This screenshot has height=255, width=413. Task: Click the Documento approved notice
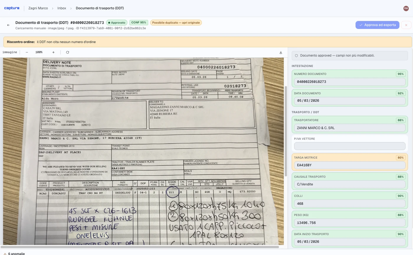pyautogui.click(x=350, y=55)
